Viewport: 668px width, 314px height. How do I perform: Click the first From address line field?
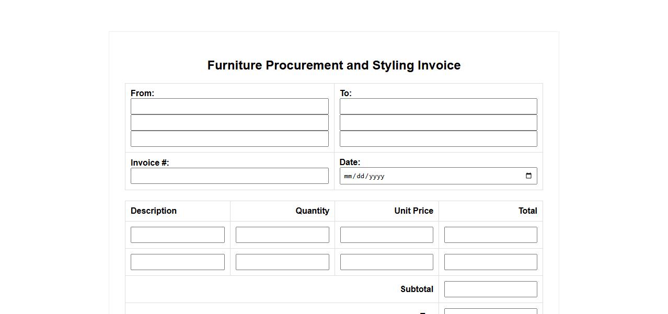click(x=229, y=107)
